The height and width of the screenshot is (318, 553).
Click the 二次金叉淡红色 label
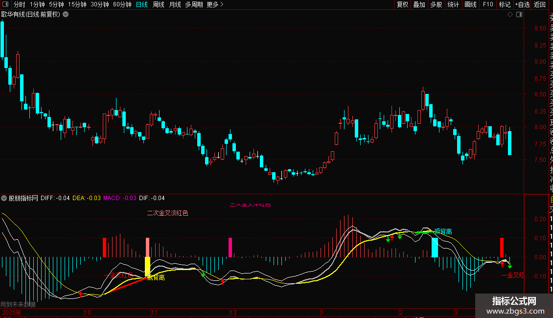pyautogui.click(x=167, y=213)
